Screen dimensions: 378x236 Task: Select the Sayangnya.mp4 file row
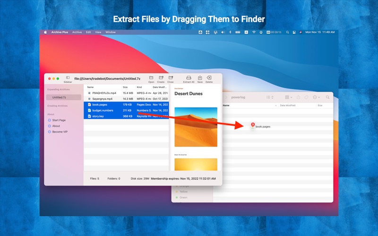pos(126,99)
